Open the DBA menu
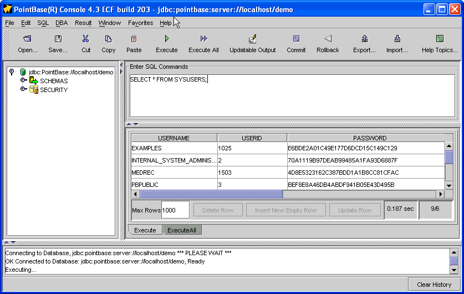This screenshot has width=464, height=294. [x=62, y=23]
